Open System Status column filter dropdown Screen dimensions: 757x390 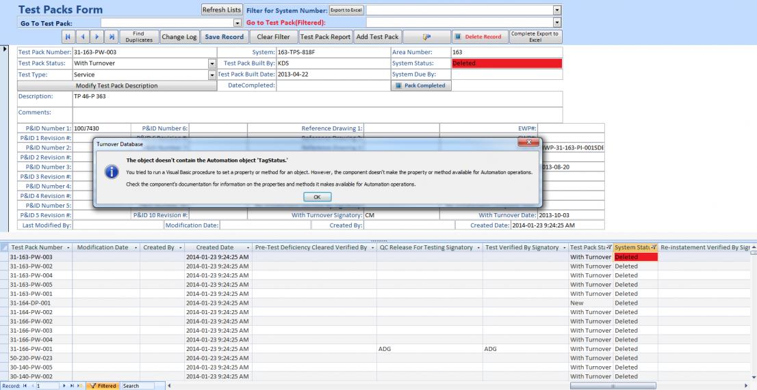[x=653, y=247]
